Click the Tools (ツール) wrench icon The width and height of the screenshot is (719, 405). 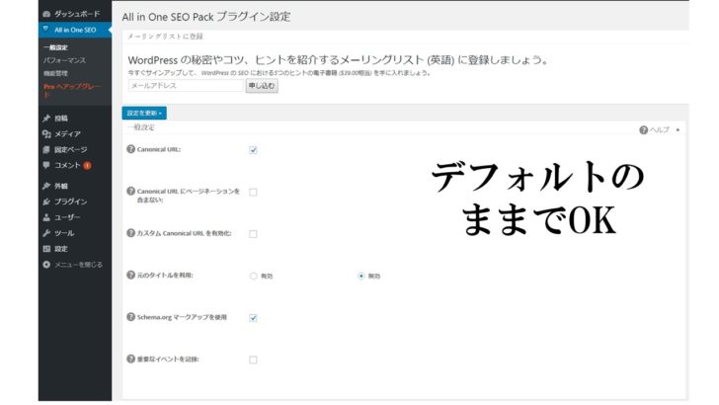click(46, 233)
